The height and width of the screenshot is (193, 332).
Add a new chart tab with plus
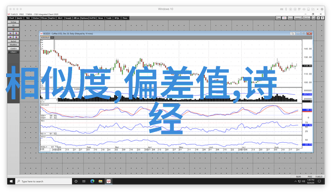point(52,37)
